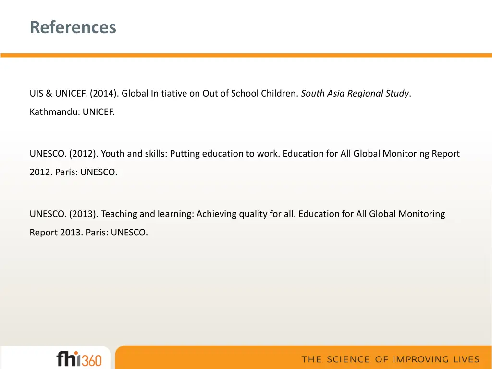Click the word SCIENCE in the footer tagline
The image size is (492, 369).
coord(348,359)
